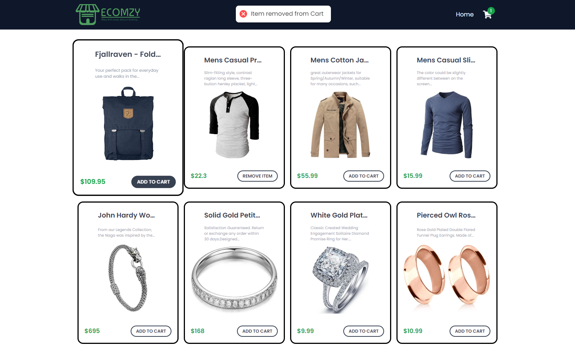Image resolution: width=575 pixels, height=348 pixels.
Task: Go to the Home page link
Action: point(465,14)
